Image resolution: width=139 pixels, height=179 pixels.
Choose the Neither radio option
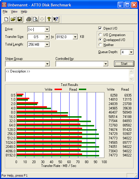(100, 45)
